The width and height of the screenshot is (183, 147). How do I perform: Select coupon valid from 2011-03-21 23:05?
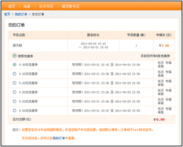(x=15, y=74)
